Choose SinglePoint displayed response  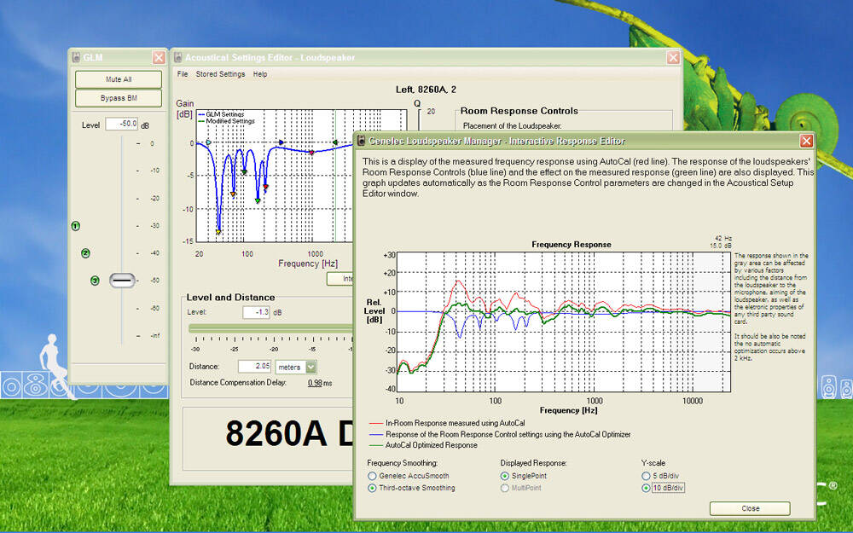click(x=505, y=476)
